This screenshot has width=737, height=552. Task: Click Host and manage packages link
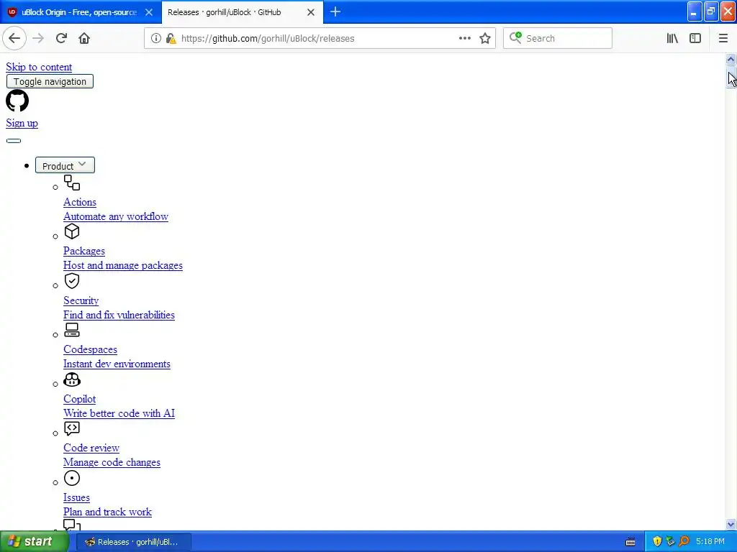click(x=123, y=265)
